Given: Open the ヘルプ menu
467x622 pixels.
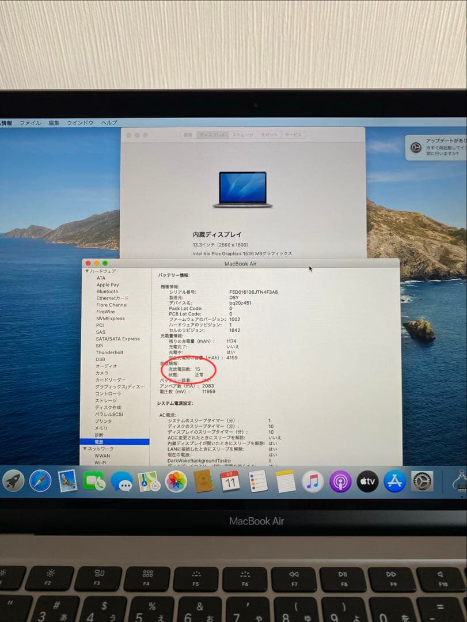Looking at the screenshot, I should coord(109,123).
